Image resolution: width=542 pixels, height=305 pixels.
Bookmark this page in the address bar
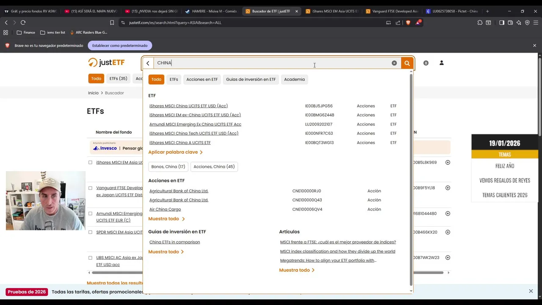point(112,22)
